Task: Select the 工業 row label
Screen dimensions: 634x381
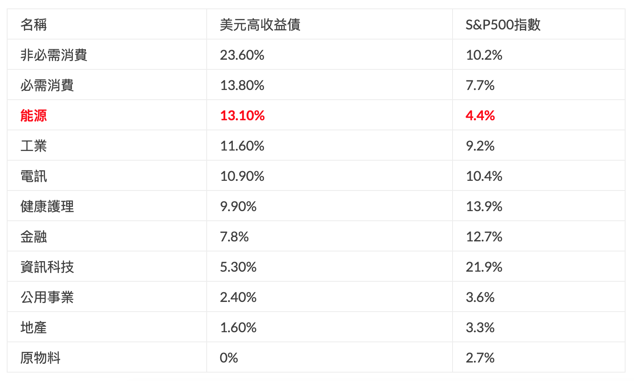Action: 34,146
